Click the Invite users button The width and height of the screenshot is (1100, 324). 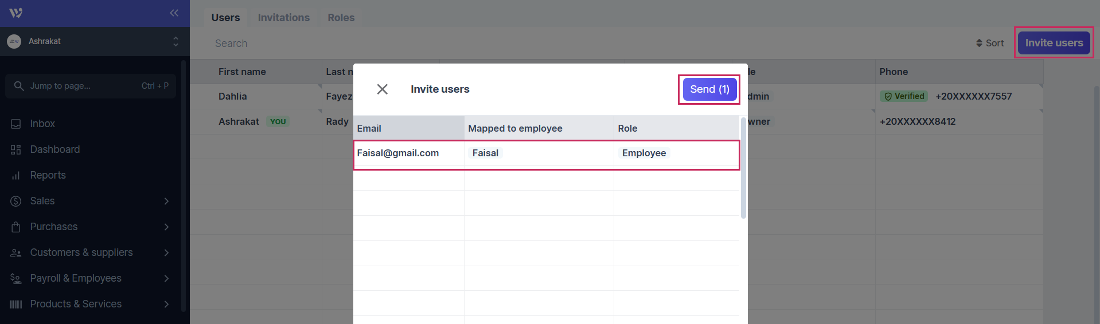tap(1054, 43)
